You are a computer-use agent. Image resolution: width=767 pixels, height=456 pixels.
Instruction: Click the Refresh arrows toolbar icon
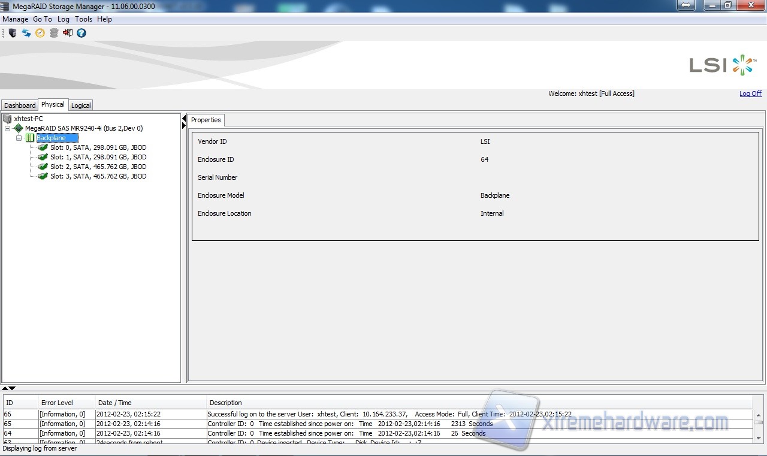[x=26, y=33]
